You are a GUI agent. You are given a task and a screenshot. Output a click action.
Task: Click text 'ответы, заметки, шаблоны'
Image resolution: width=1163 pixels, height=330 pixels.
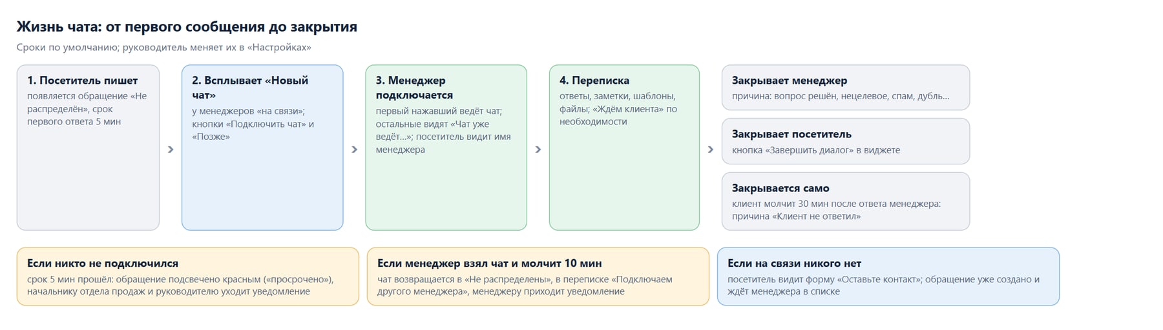coord(616,96)
